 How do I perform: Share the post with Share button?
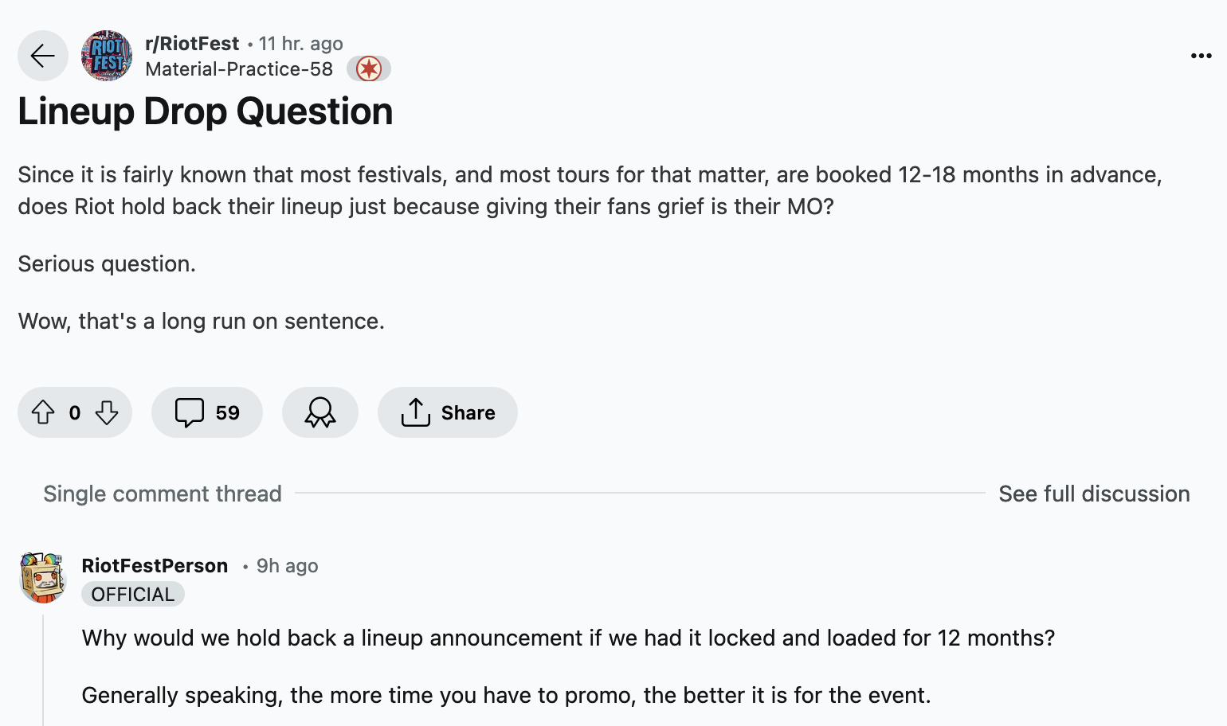point(448,412)
